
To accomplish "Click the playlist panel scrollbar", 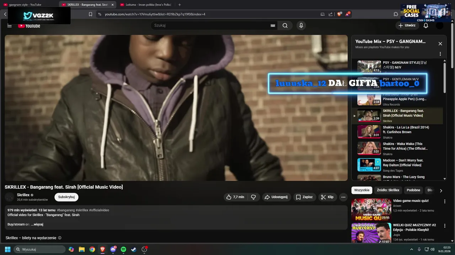I will (445, 78).
